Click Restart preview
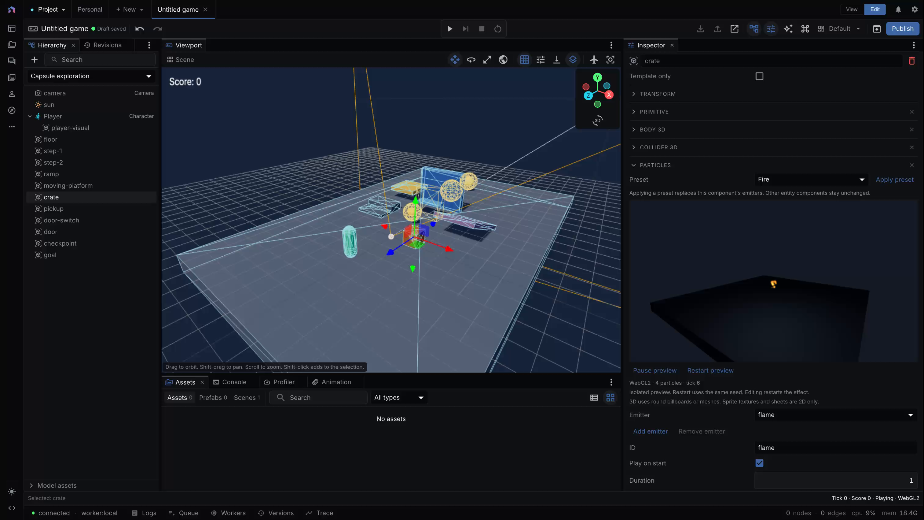 (710, 371)
